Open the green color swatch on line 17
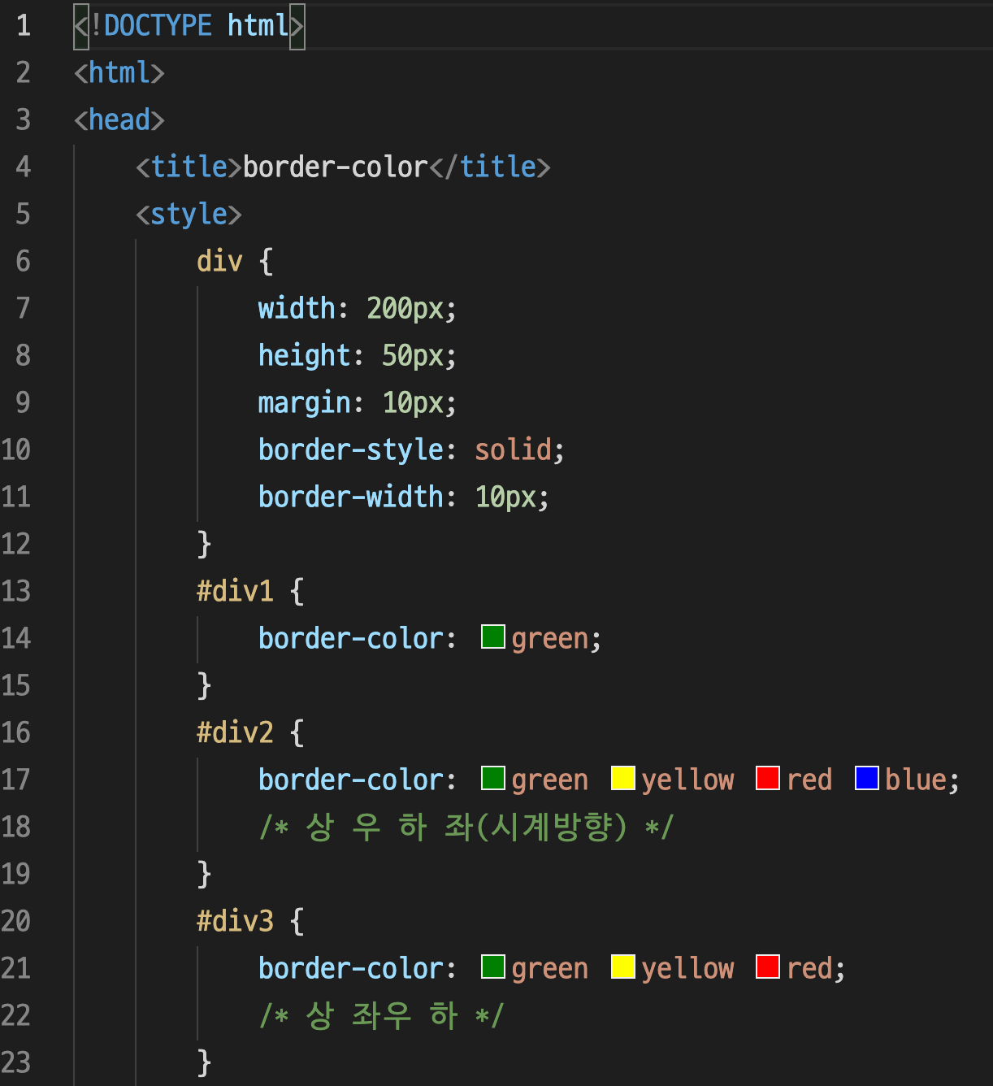This screenshot has width=993, height=1086. (493, 778)
